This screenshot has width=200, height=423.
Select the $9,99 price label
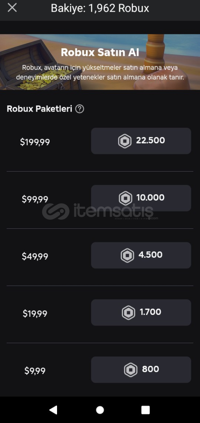click(35, 371)
